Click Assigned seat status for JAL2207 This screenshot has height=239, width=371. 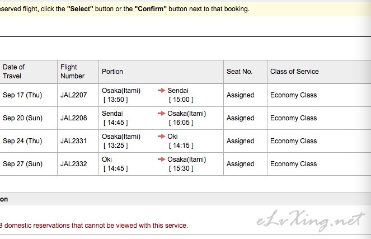pos(240,95)
